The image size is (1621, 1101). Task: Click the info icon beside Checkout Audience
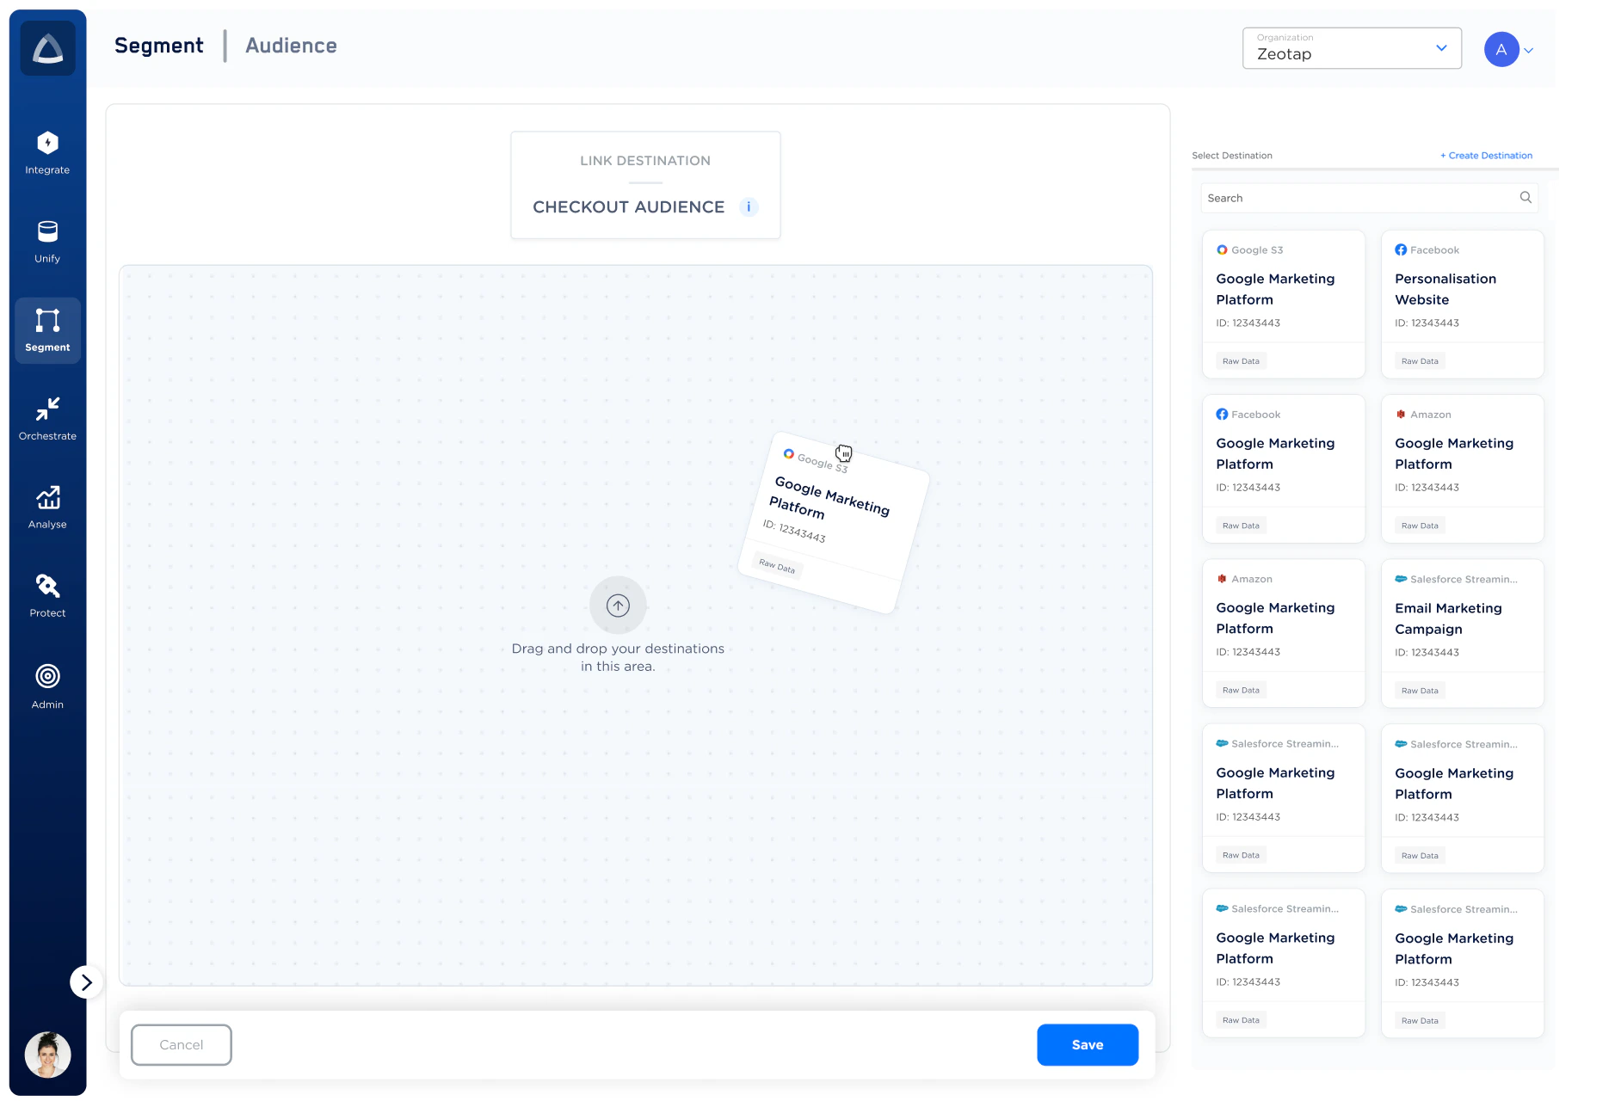coord(749,206)
